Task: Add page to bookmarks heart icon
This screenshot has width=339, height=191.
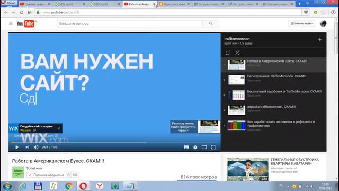Action: (x=306, y=12)
